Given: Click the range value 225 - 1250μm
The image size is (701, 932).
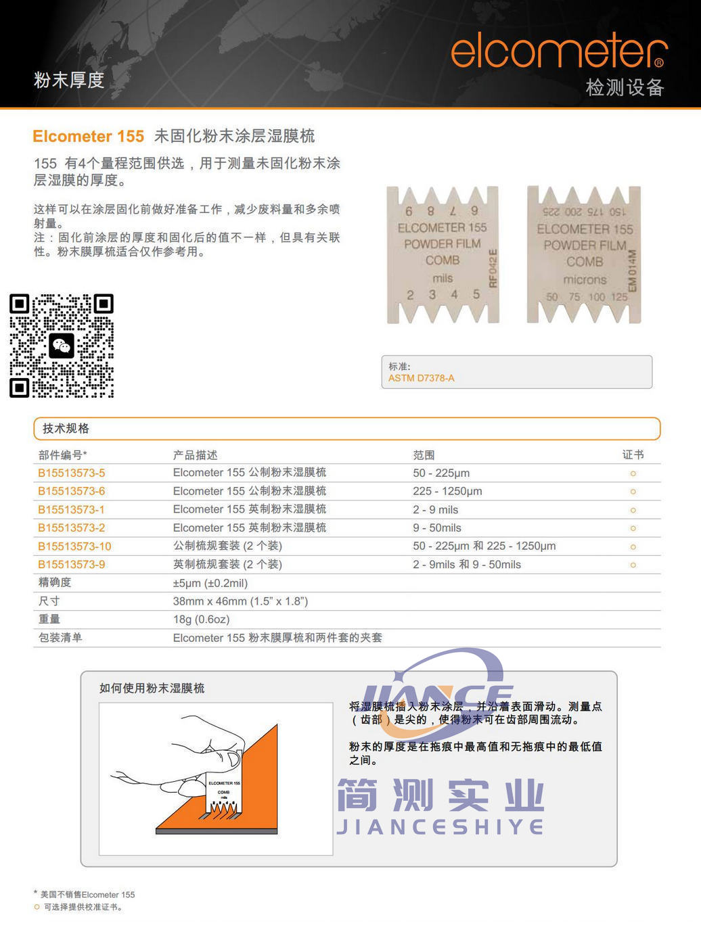Looking at the screenshot, I should pos(447,491).
